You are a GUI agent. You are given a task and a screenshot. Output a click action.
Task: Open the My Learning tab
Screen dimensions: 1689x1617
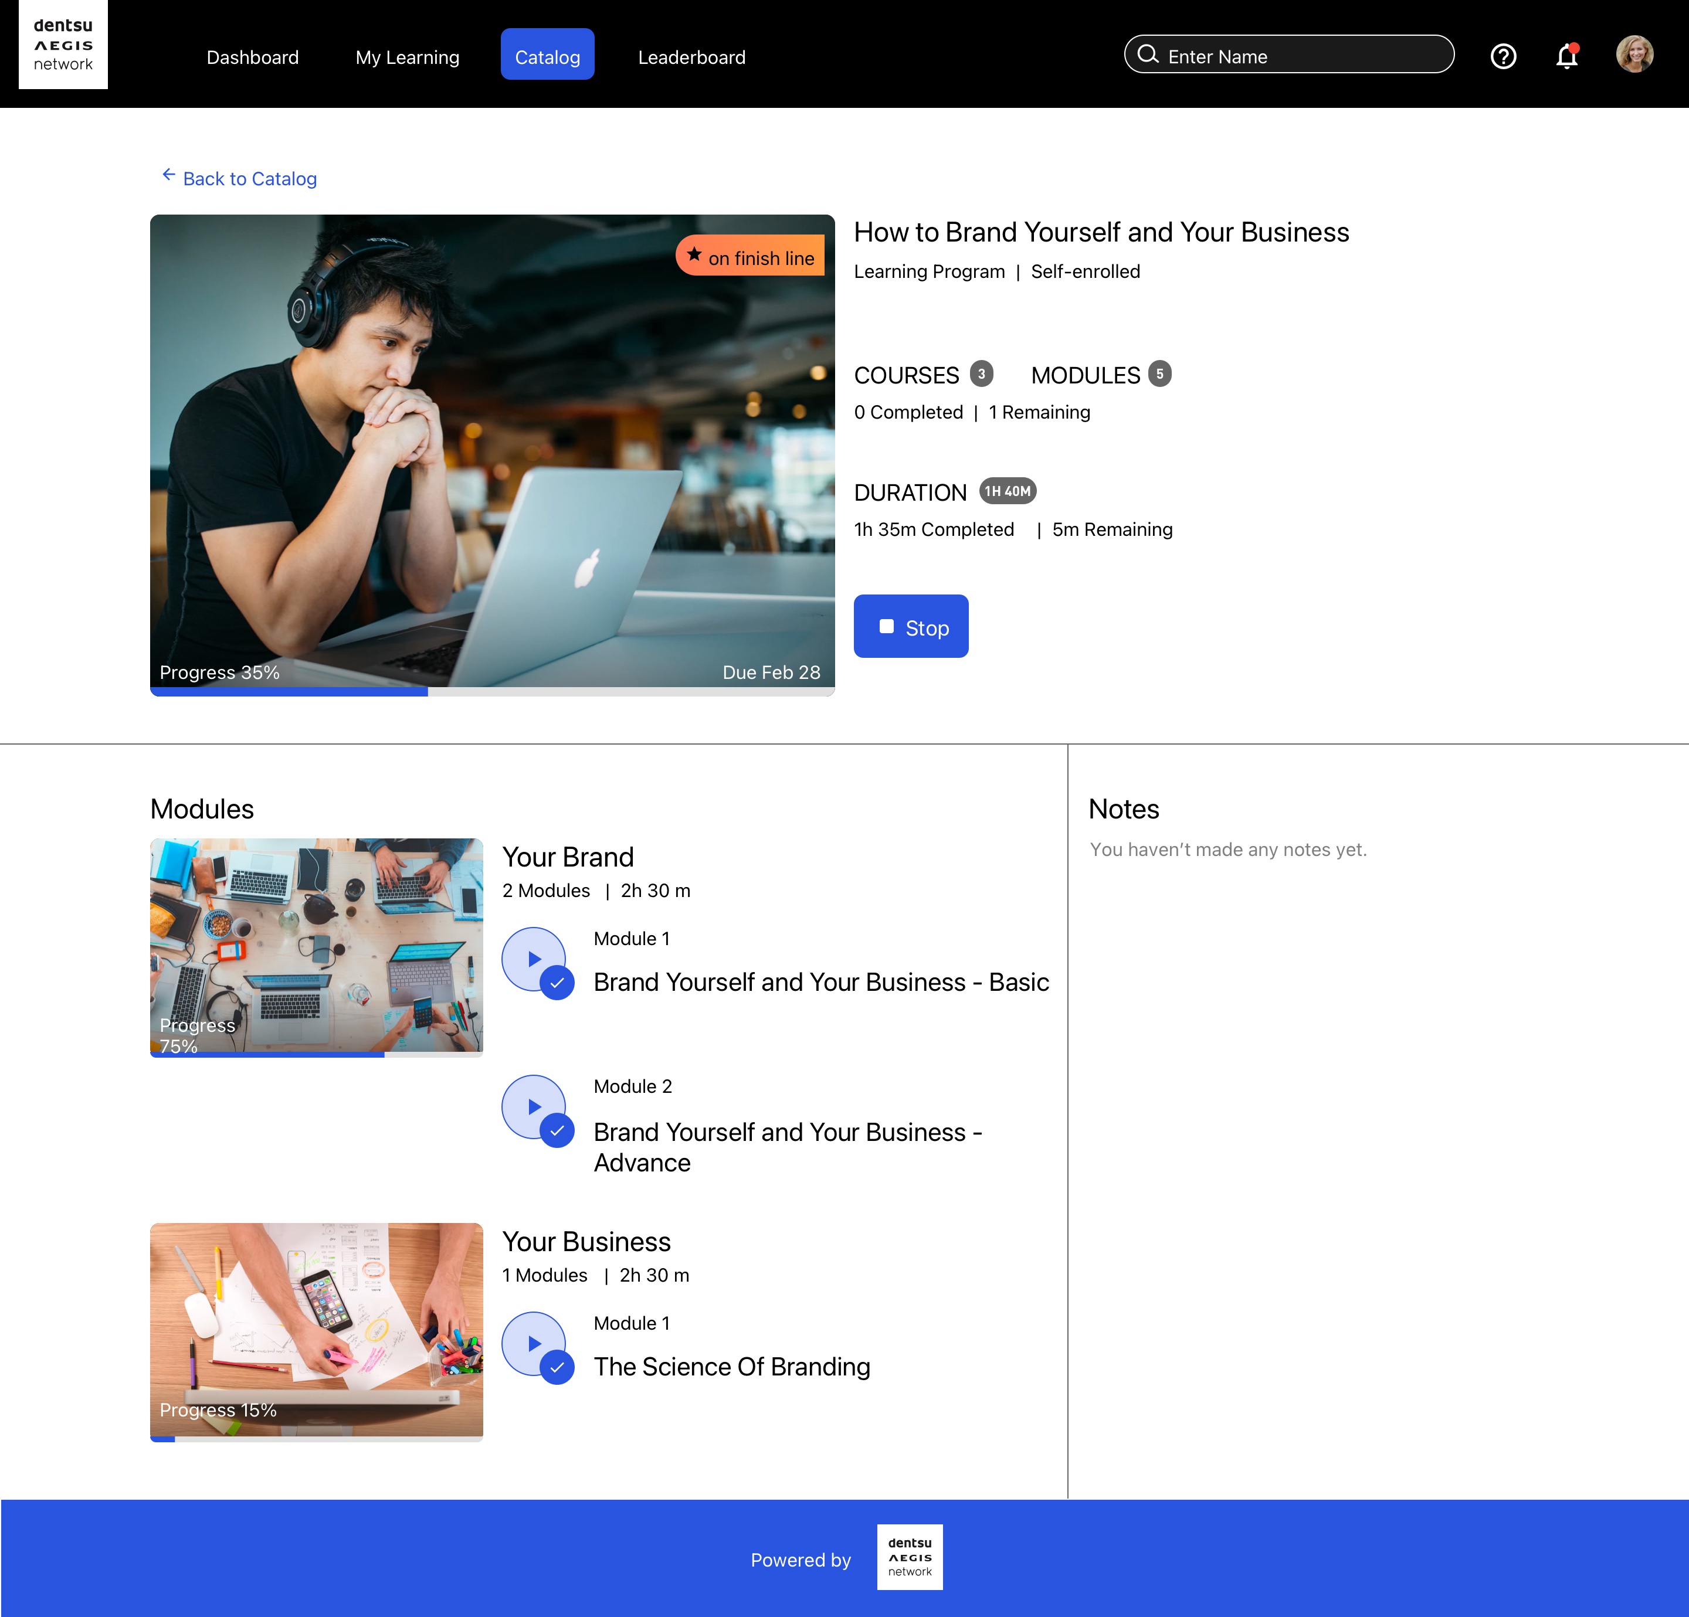408,57
